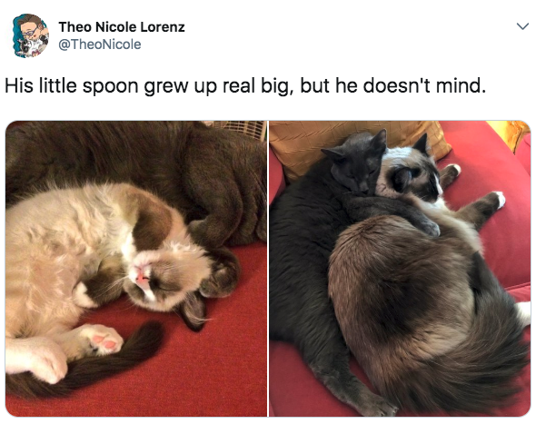This screenshot has height=424, width=536.
Task: Click the sleeping kitten's pink nose
Action: tap(141, 277)
